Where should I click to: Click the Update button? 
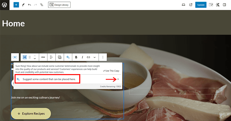pyautogui.click(x=201, y=5)
